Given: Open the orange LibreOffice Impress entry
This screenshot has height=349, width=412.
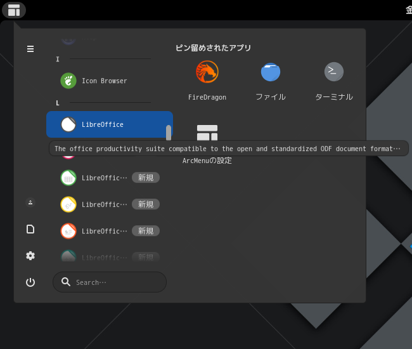Looking at the screenshot, I should [110, 231].
